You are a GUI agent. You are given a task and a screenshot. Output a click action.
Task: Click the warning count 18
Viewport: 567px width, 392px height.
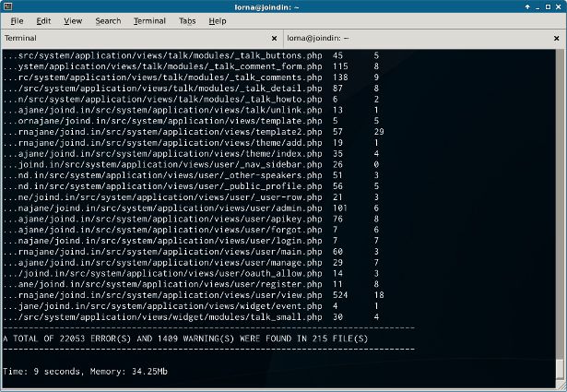379,295
